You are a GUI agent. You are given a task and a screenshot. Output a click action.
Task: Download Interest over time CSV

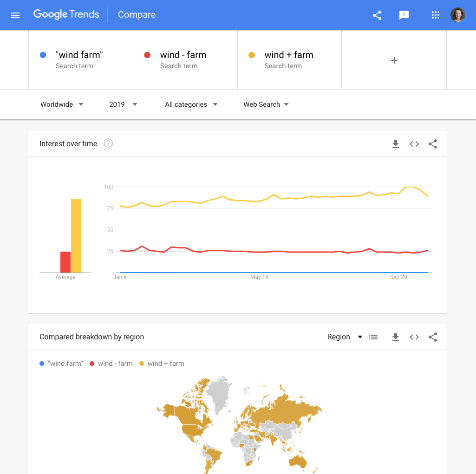coord(396,144)
